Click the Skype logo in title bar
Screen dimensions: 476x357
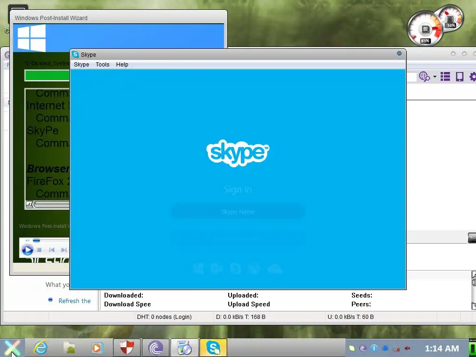(x=75, y=54)
